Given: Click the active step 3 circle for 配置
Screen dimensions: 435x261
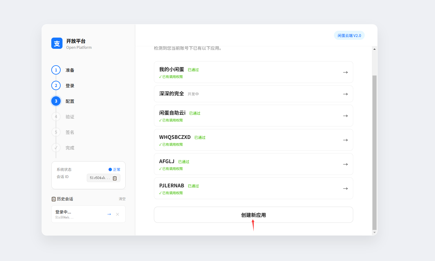Looking at the screenshot, I should 56,101.
